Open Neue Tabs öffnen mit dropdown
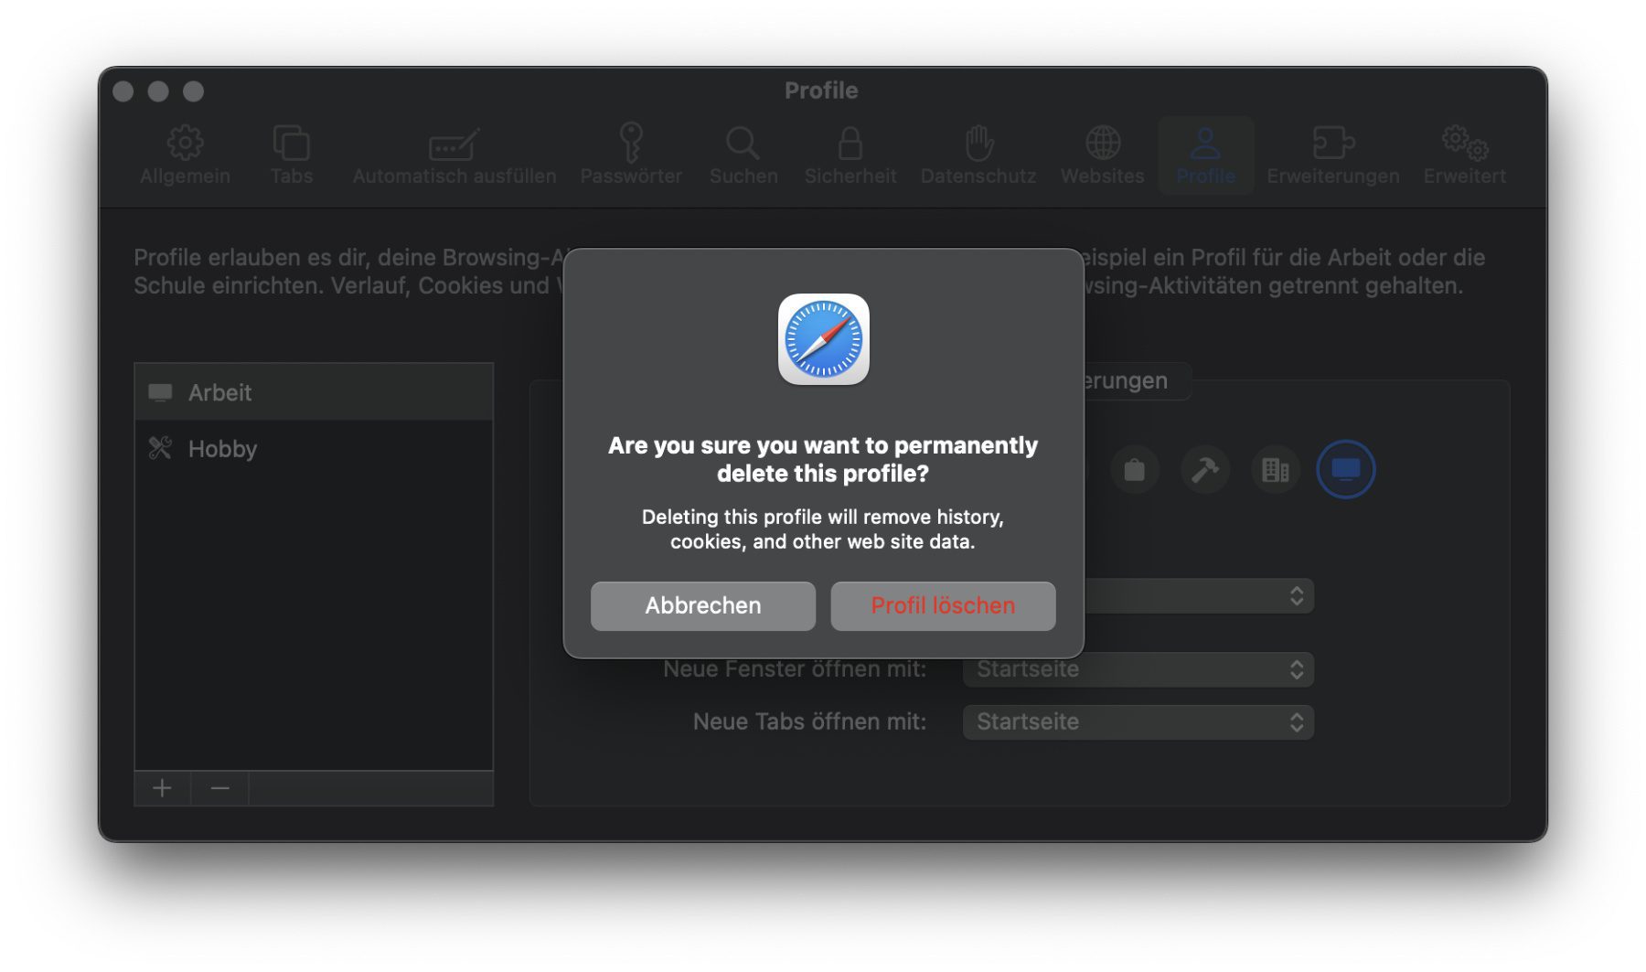Screen dimensions: 1646x972 pos(1138,722)
